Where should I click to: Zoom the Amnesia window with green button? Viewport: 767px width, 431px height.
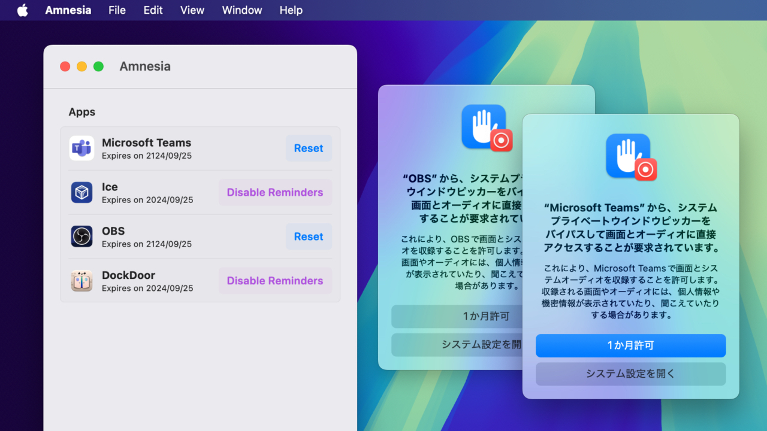98,66
